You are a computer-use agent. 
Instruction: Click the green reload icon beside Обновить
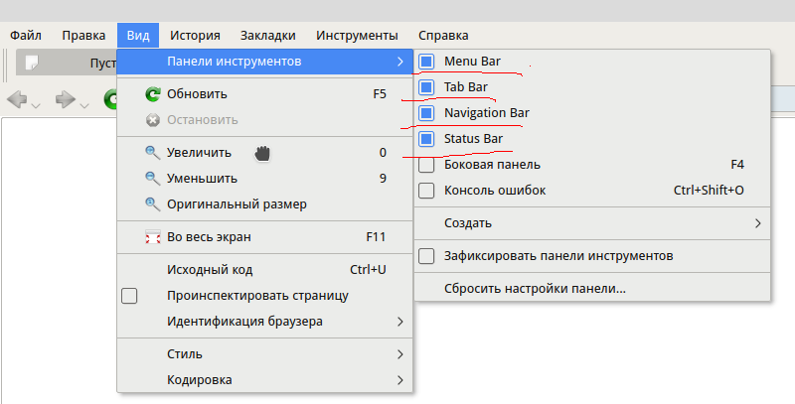(153, 94)
